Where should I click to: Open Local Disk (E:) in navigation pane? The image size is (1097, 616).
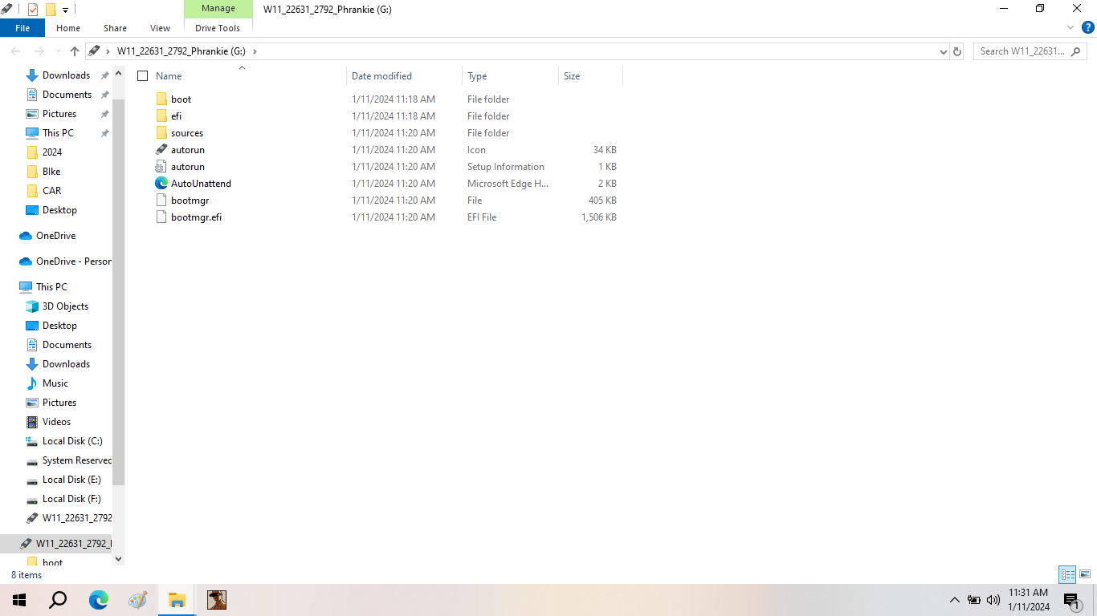pos(71,480)
